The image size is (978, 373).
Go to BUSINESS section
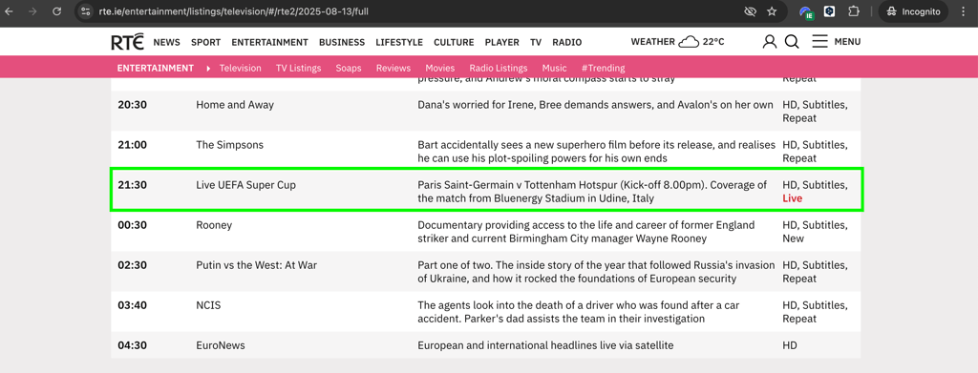[x=342, y=42]
